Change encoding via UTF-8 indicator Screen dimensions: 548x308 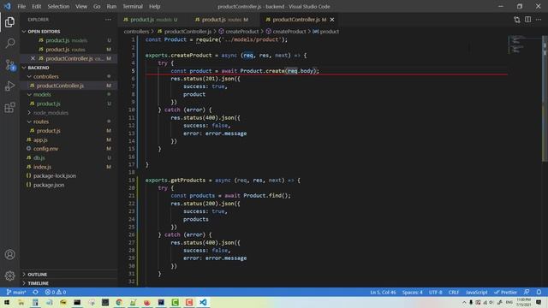click(x=436, y=293)
